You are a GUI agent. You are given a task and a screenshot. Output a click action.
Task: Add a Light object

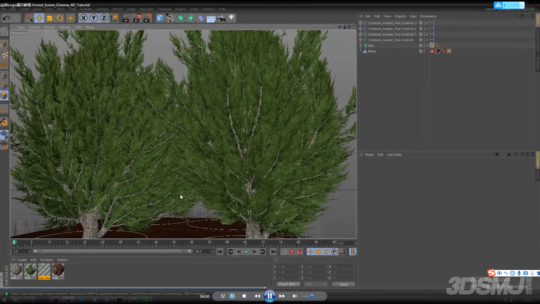(x=231, y=18)
